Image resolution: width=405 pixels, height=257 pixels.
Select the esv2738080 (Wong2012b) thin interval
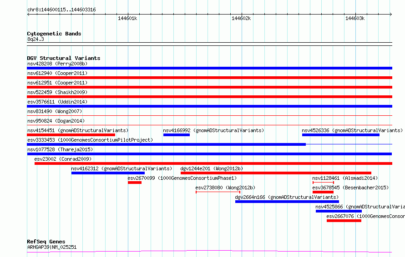pyautogui.click(x=218, y=192)
